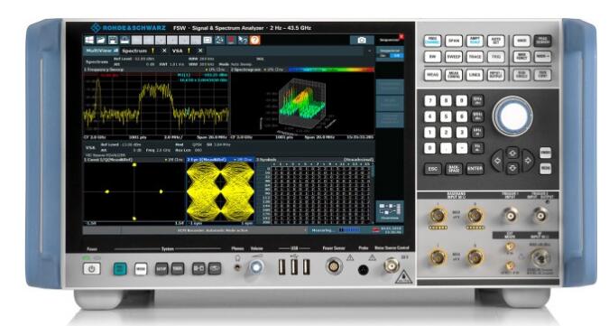Tap the up arrow navigation key
Screen dimensions: 609x326
[512, 153]
